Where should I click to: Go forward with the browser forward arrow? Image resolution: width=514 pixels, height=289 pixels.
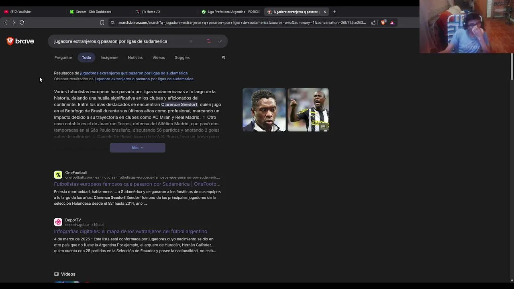[x=14, y=22]
